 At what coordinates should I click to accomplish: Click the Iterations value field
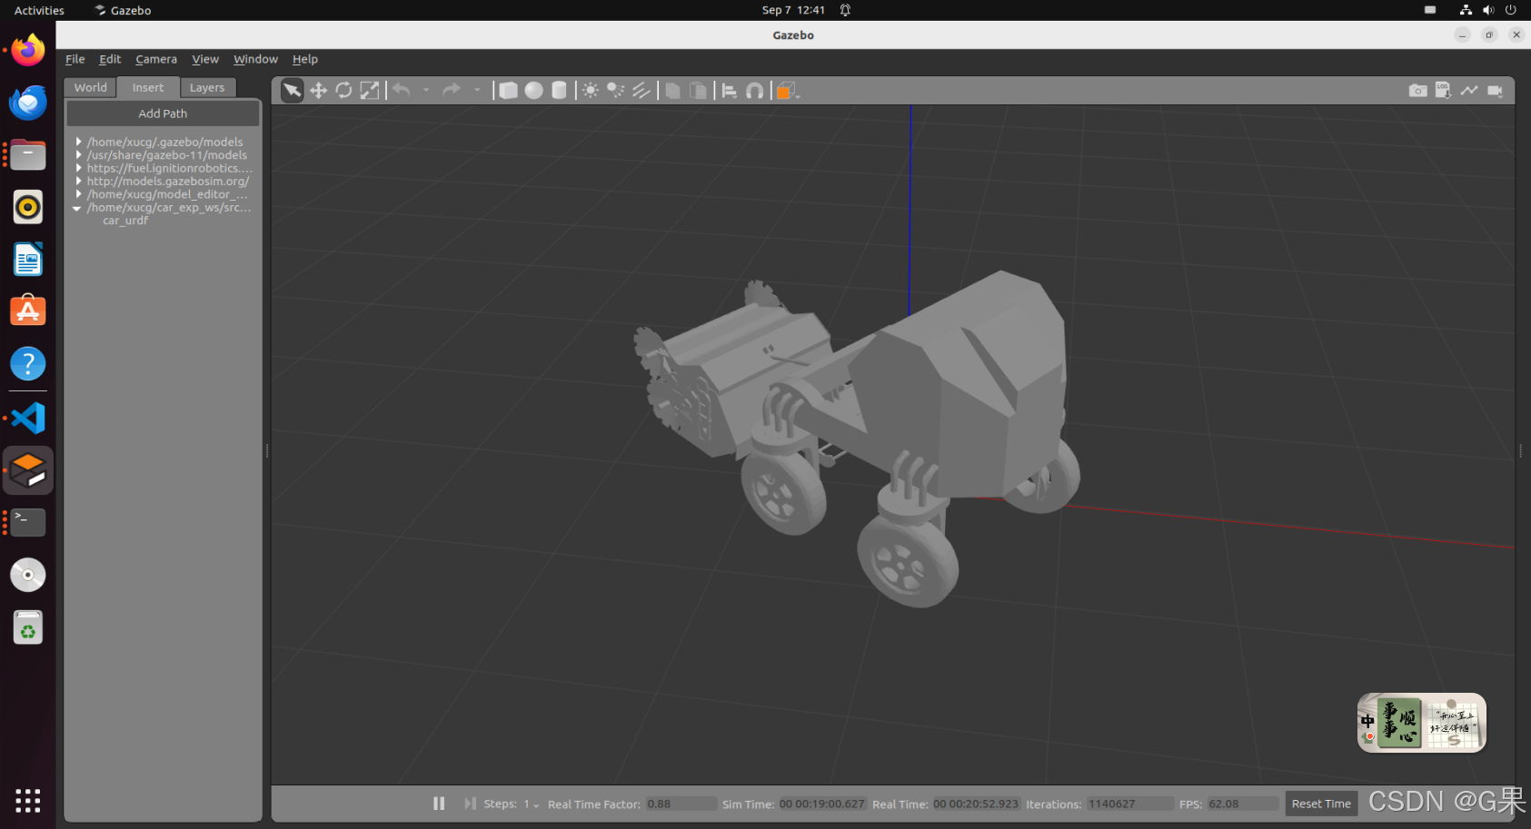pyautogui.click(x=1129, y=804)
